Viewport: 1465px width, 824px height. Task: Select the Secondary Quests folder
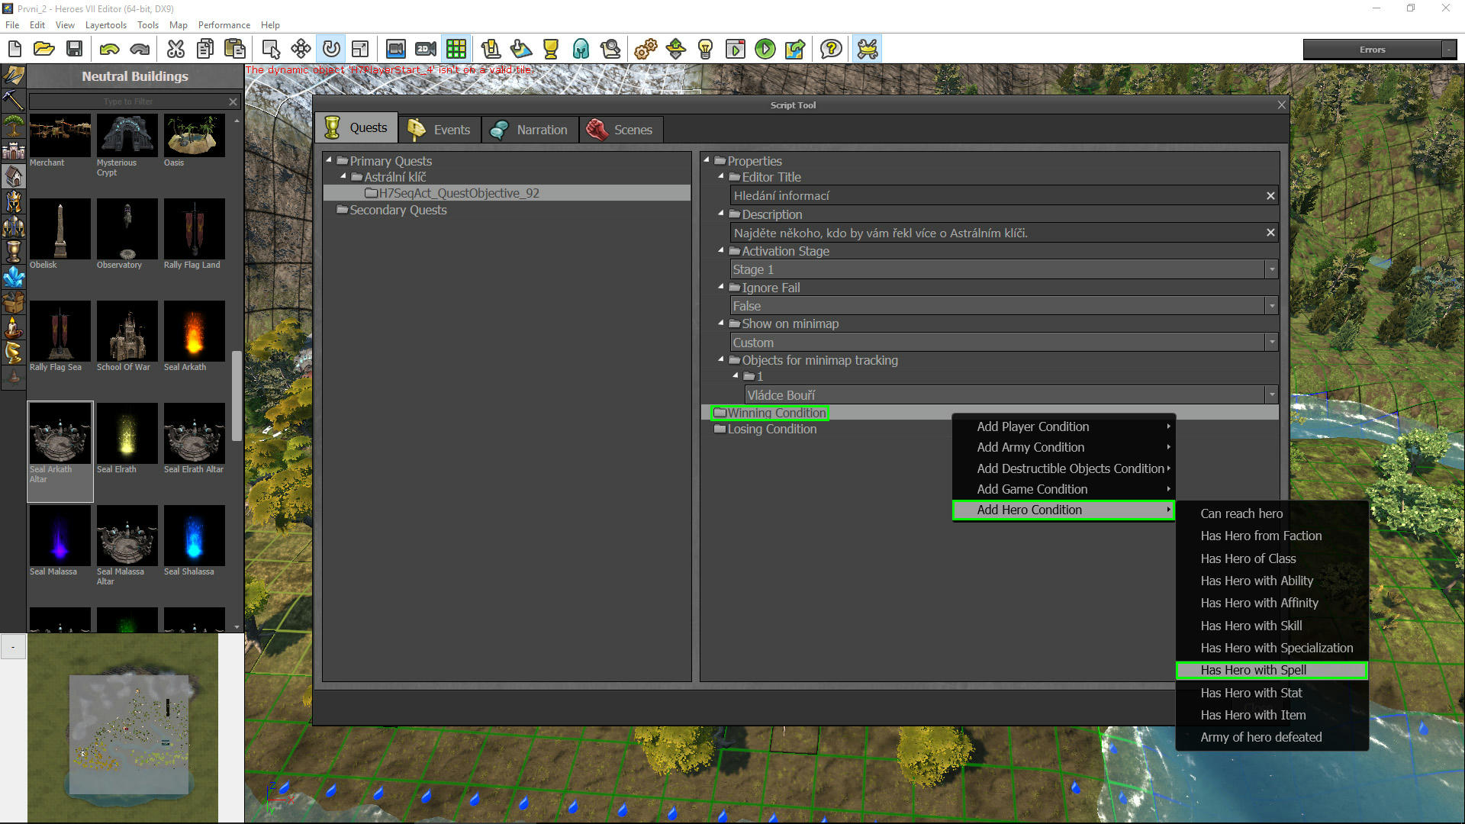pos(391,210)
